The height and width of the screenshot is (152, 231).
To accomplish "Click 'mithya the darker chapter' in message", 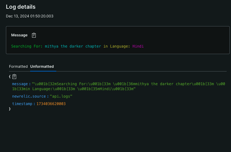I will tap(73, 46).
